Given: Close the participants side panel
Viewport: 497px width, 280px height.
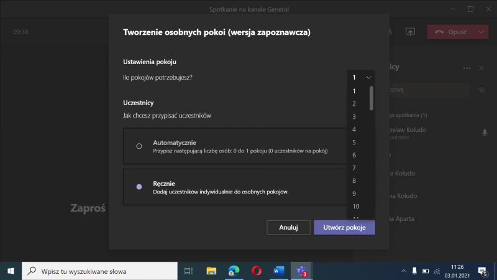Looking at the screenshot, I should click(x=481, y=68).
